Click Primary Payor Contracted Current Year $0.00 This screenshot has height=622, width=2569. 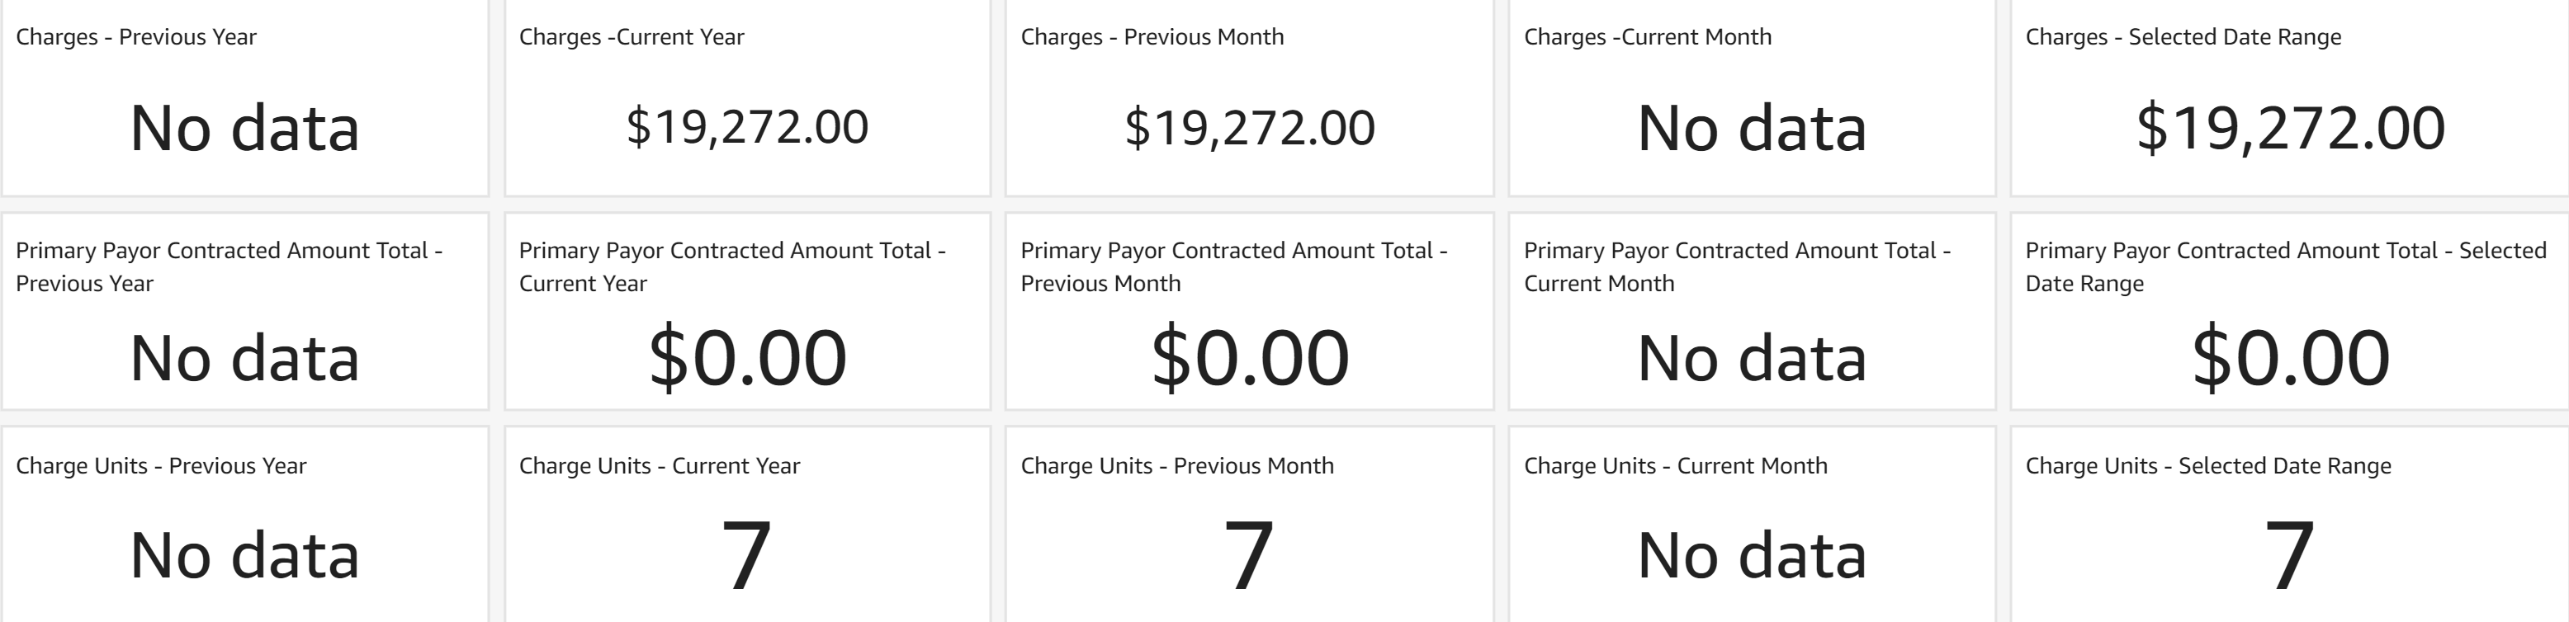coord(747,357)
